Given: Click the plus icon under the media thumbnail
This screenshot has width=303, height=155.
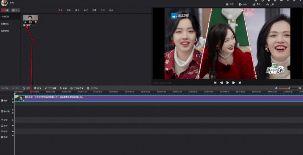Looking at the screenshot, I should point(25,22).
